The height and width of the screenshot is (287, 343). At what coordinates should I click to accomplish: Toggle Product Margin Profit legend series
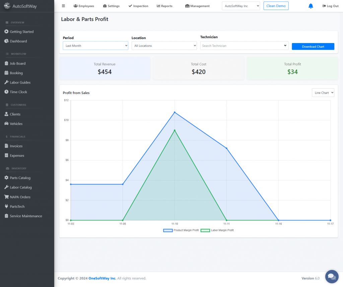coord(181,231)
